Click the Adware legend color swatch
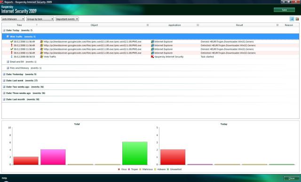This screenshot has width=301, height=182. pyautogui.click(x=155, y=169)
